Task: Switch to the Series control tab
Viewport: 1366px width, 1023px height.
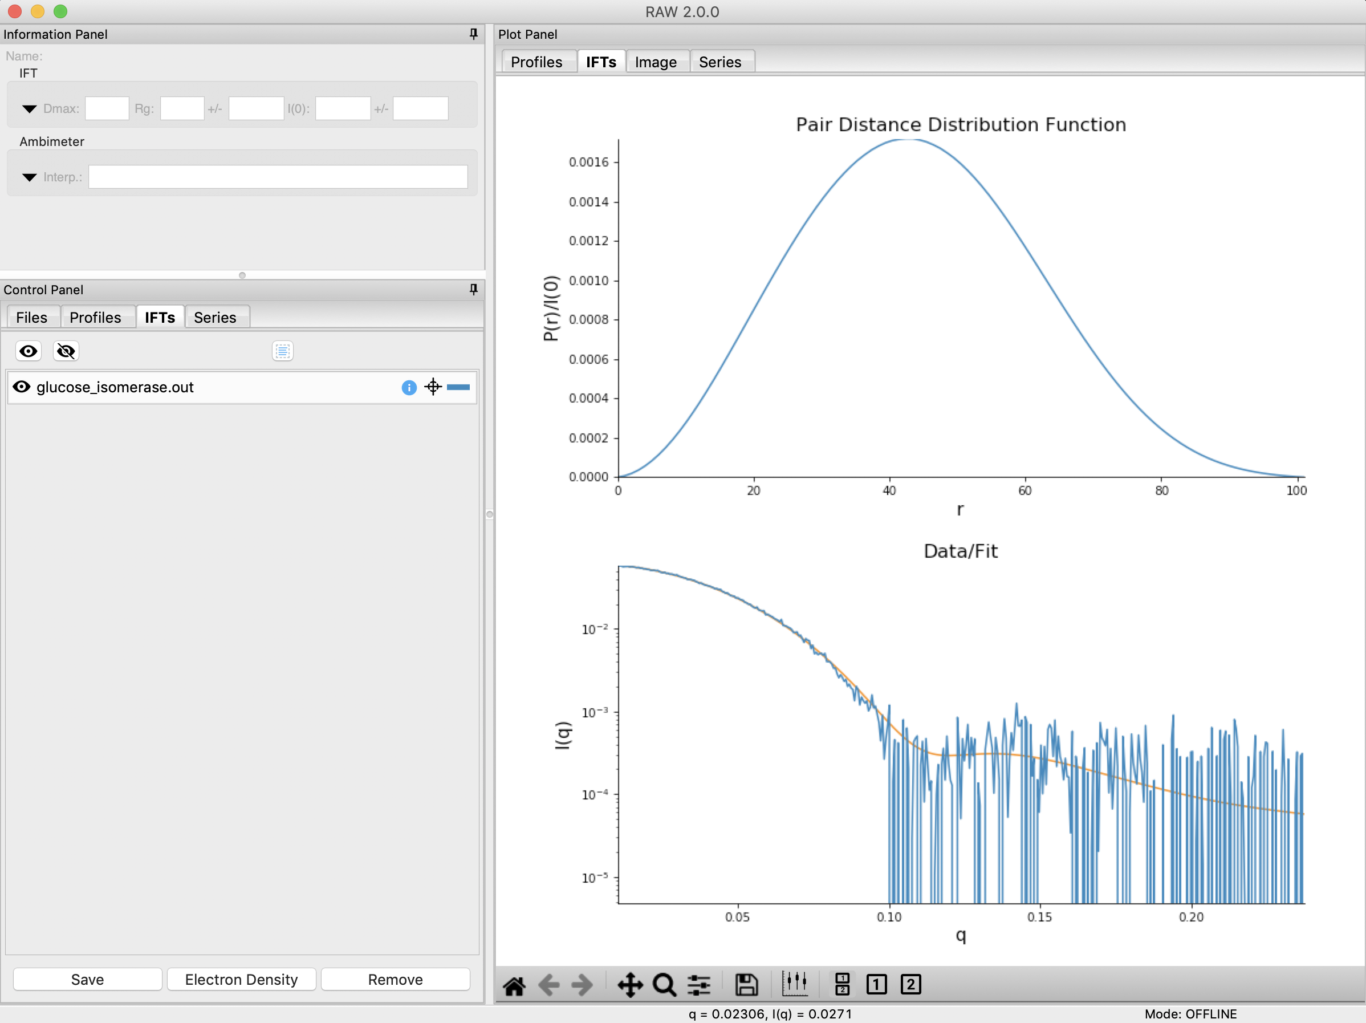Action: (x=216, y=318)
